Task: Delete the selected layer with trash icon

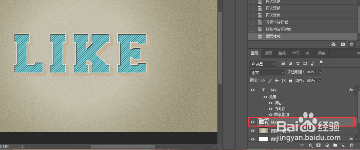Action: click(x=352, y=145)
